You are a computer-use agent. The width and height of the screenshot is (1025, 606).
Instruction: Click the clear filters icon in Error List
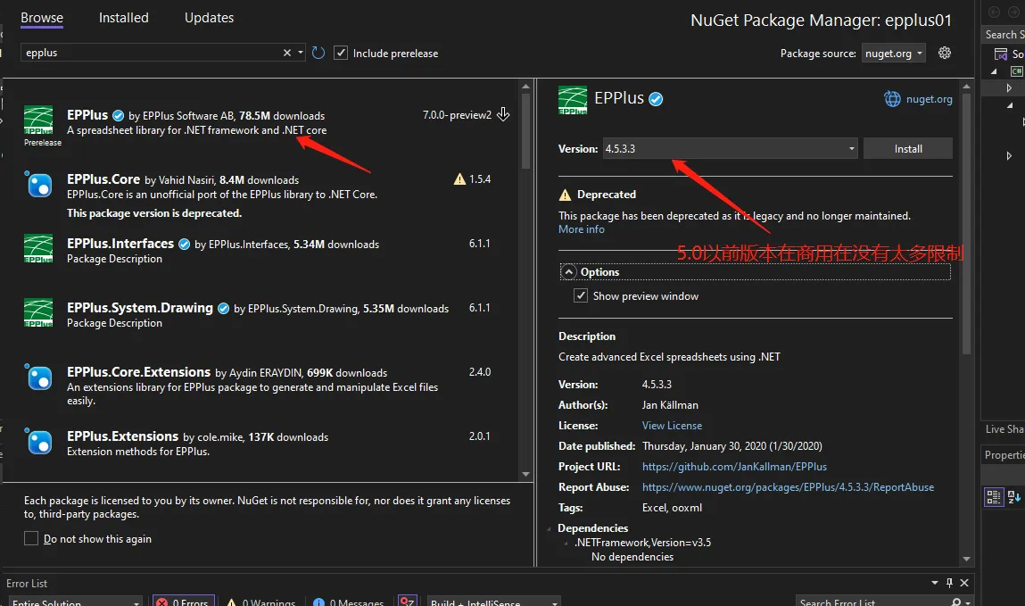click(x=408, y=601)
